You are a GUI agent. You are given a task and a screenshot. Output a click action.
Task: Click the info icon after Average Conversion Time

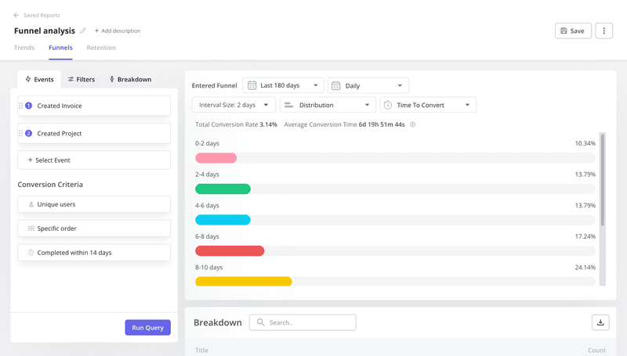click(x=412, y=124)
